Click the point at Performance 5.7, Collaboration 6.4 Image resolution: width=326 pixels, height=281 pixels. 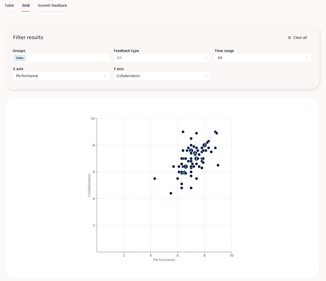[173, 167]
